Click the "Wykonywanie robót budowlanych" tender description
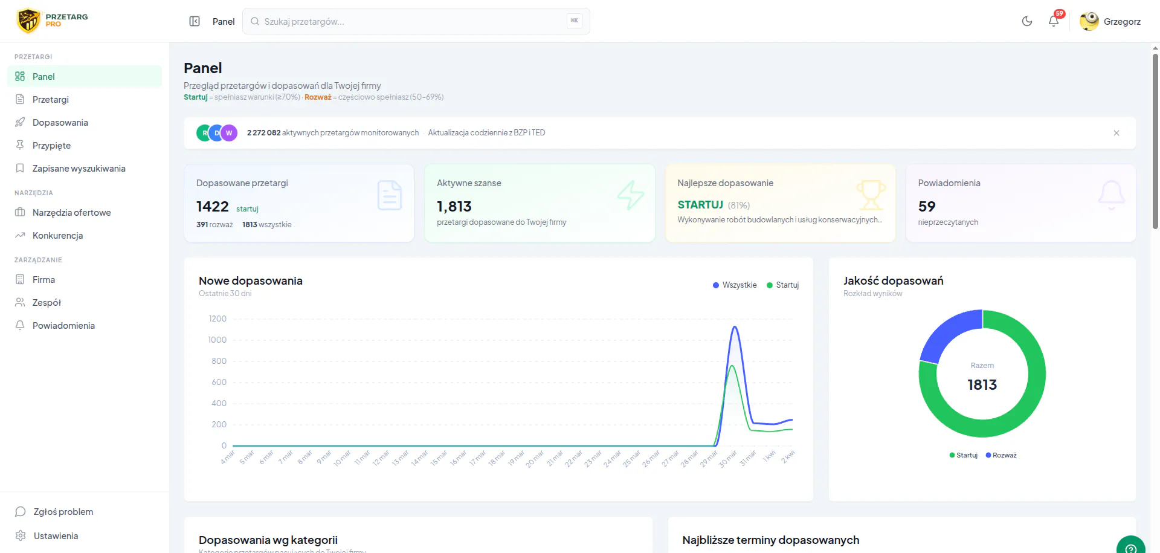The image size is (1160, 553). [x=780, y=220]
